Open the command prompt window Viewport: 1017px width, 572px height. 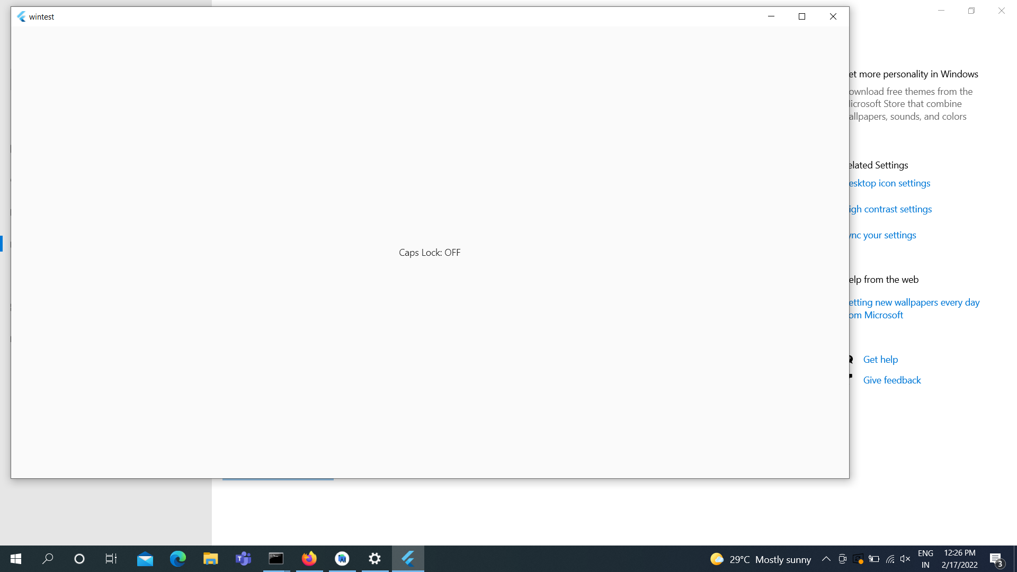(276, 559)
